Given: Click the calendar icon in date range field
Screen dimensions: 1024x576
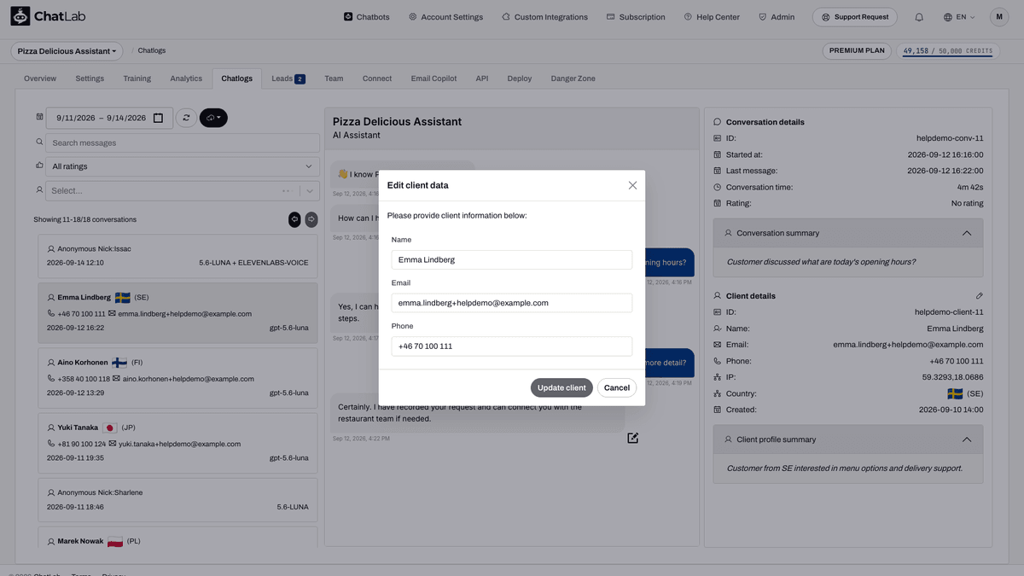Looking at the screenshot, I should (x=158, y=118).
